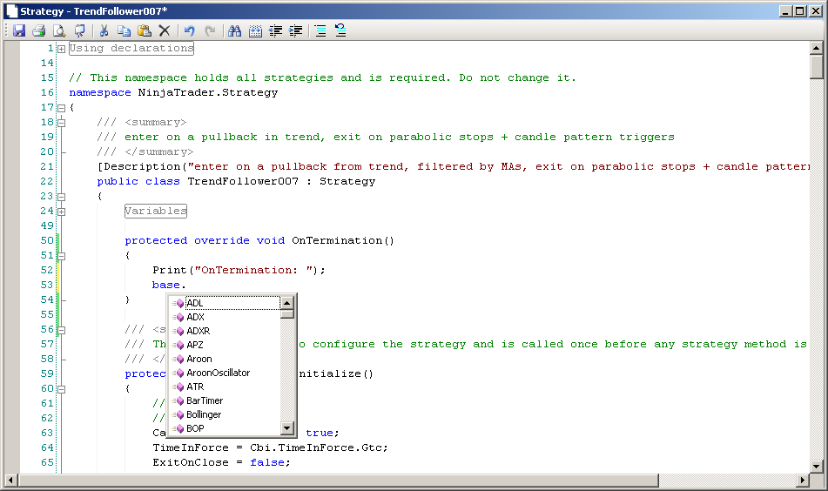Click the Find binoculars icon
828x491 pixels.
click(234, 31)
